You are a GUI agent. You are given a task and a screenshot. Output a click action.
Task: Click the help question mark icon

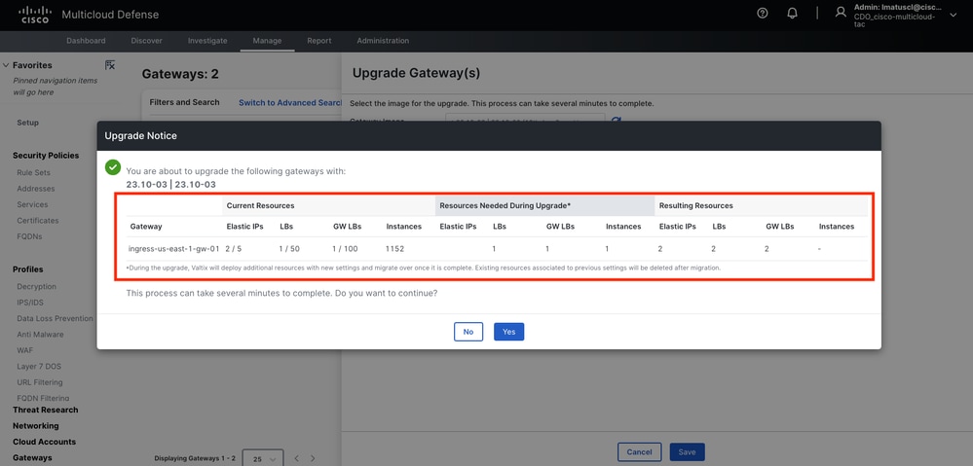click(763, 14)
